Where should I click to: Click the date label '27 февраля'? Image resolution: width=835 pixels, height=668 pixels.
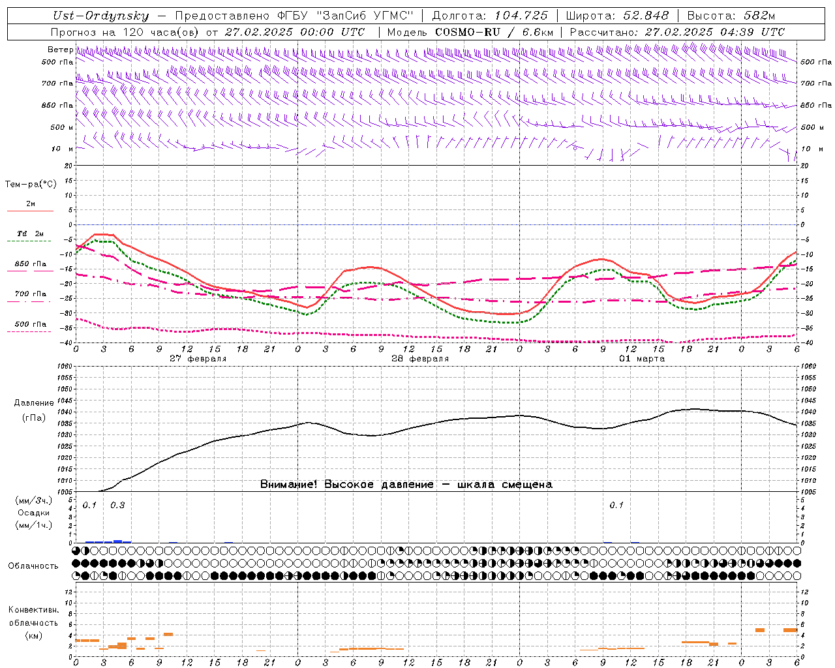(198, 359)
